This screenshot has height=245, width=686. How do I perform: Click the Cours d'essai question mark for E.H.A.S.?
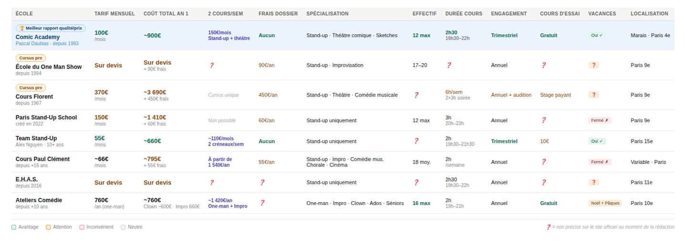(x=543, y=183)
